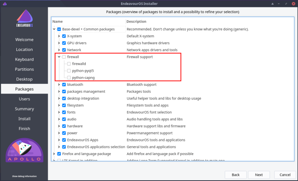Click the Description column header
This screenshot has width=298, height=181.
pyautogui.click(x=136, y=21)
